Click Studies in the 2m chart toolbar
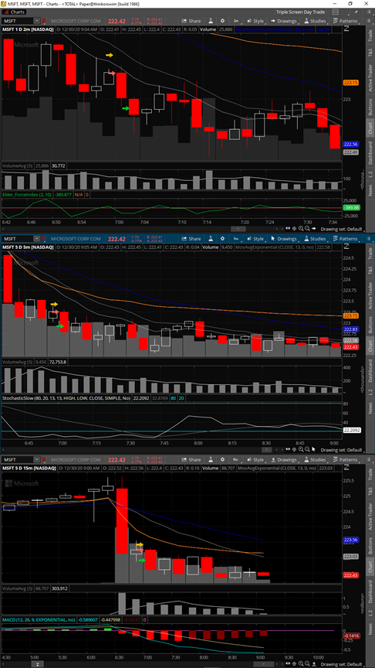 pyautogui.click(x=315, y=20)
